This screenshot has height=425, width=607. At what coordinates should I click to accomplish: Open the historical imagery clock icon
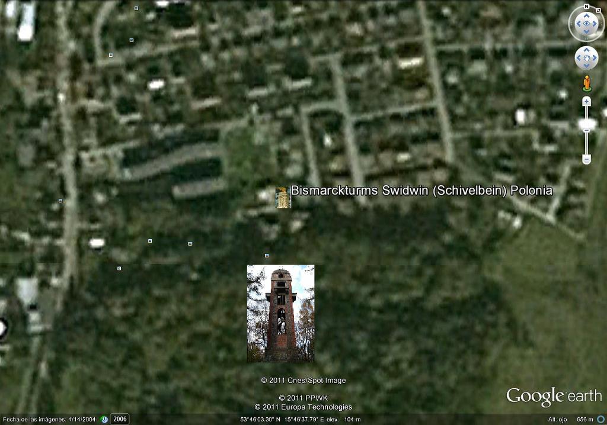click(104, 420)
